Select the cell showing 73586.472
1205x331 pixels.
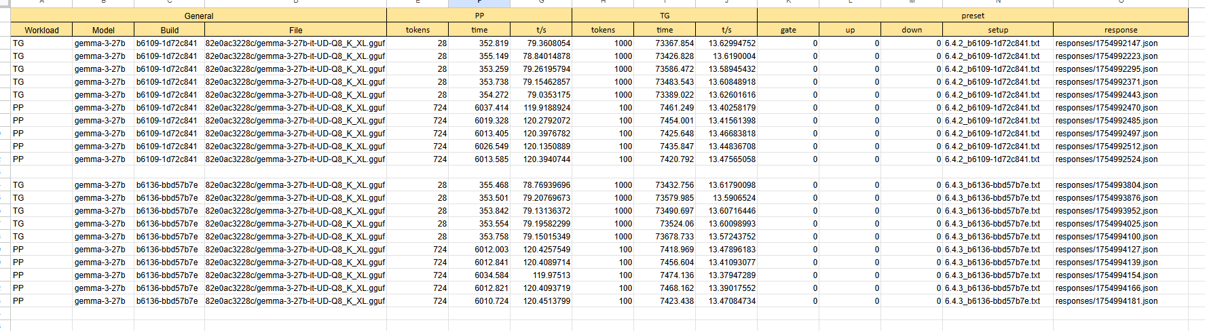(665, 69)
